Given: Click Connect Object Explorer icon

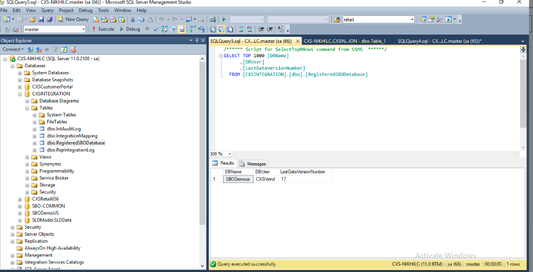Looking at the screenshot, I should tap(30, 49).
